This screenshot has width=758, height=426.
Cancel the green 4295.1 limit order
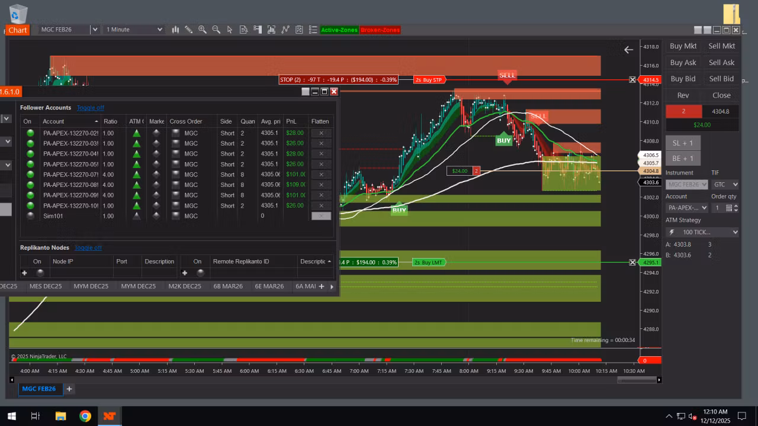click(x=632, y=262)
